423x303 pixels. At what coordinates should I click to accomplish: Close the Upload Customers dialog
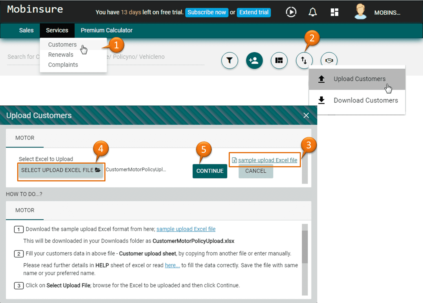(306, 115)
